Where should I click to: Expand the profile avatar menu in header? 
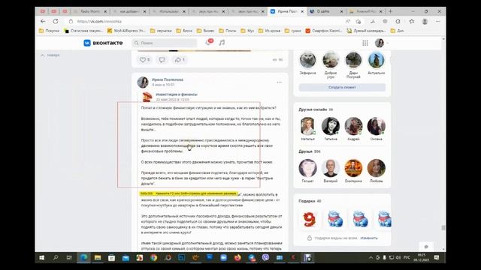(381, 43)
